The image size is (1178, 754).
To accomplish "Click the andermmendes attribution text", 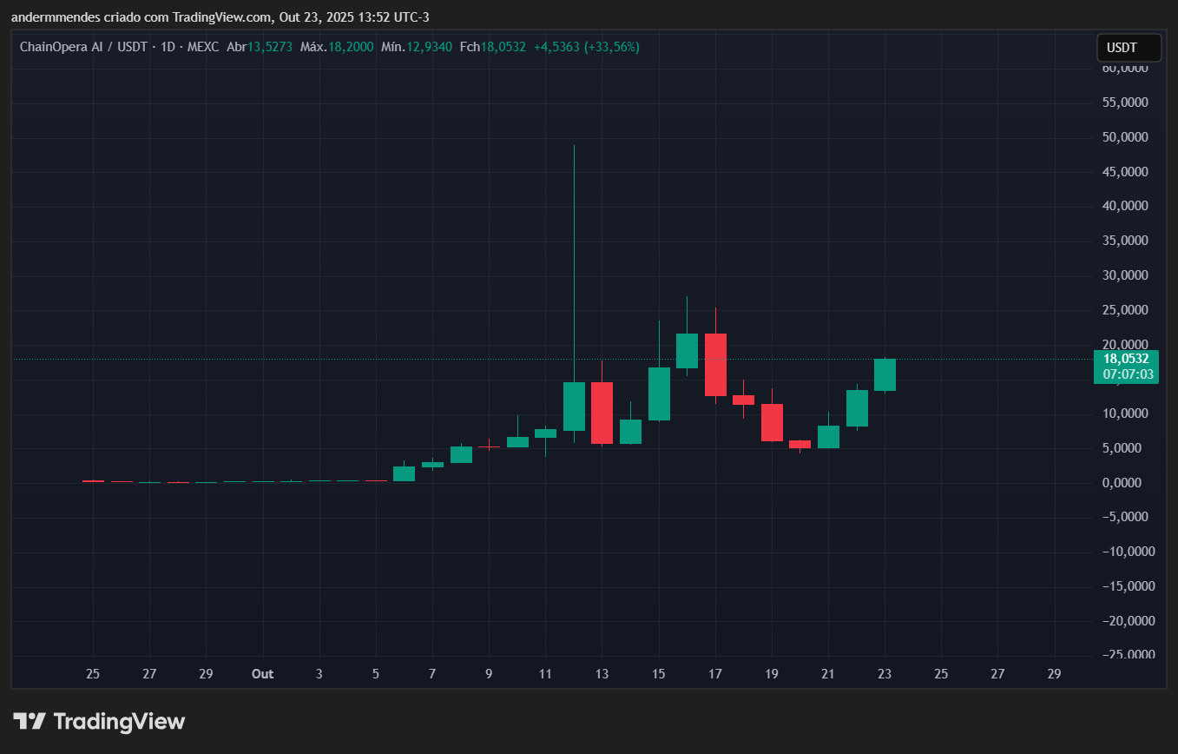I will coord(55,17).
